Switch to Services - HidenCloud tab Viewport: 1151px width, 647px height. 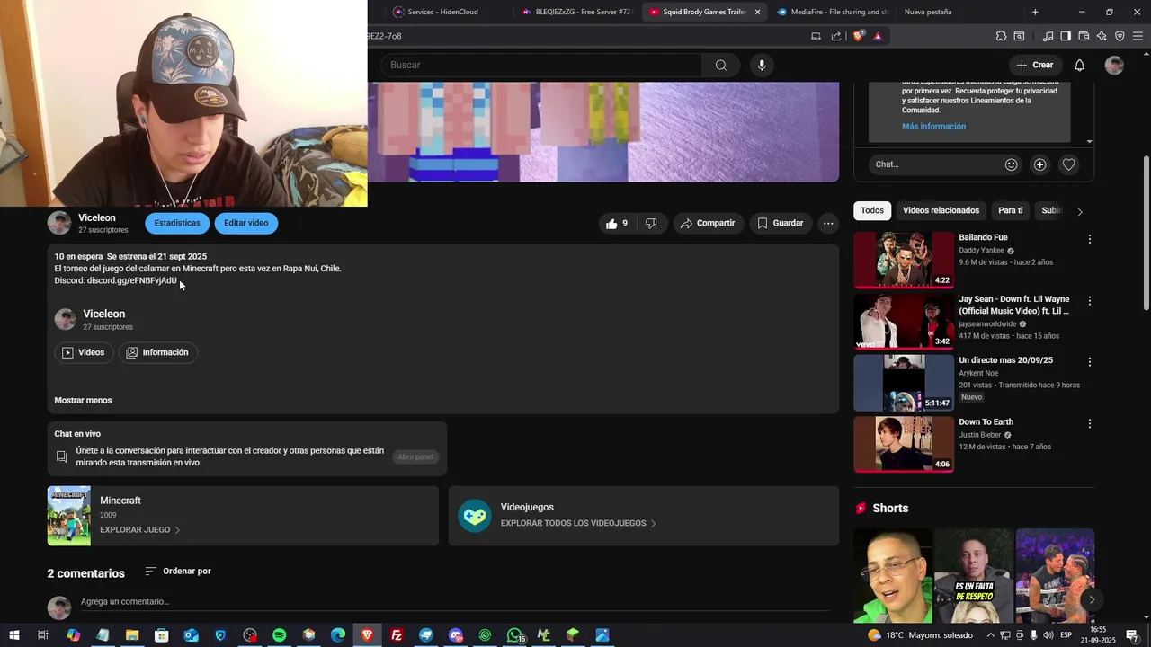tap(442, 12)
